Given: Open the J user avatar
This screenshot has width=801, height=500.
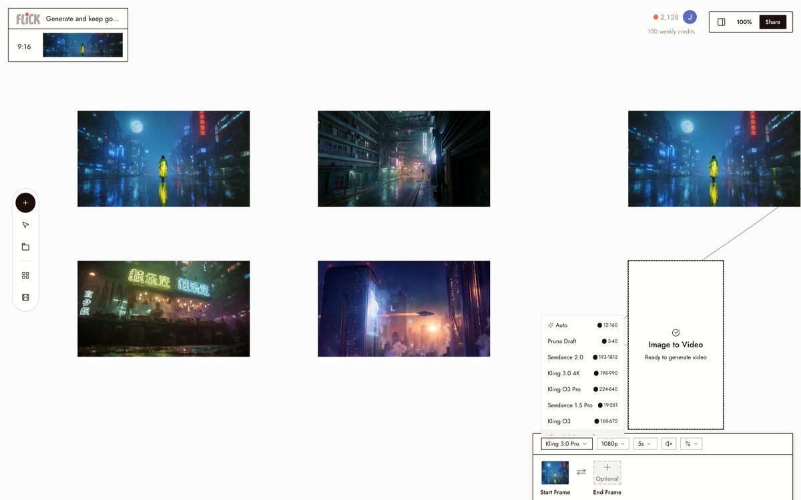Looking at the screenshot, I should (690, 17).
